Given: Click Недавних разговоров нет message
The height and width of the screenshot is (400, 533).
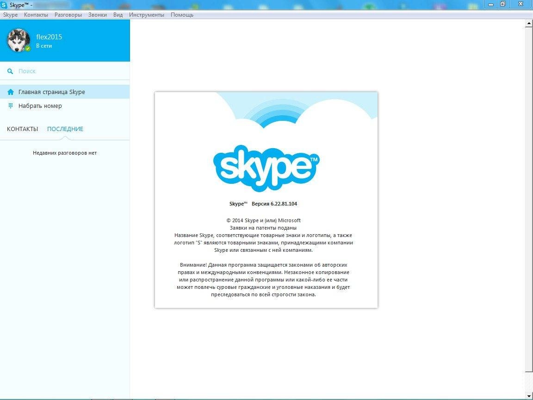Looking at the screenshot, I should coord(65,153).
